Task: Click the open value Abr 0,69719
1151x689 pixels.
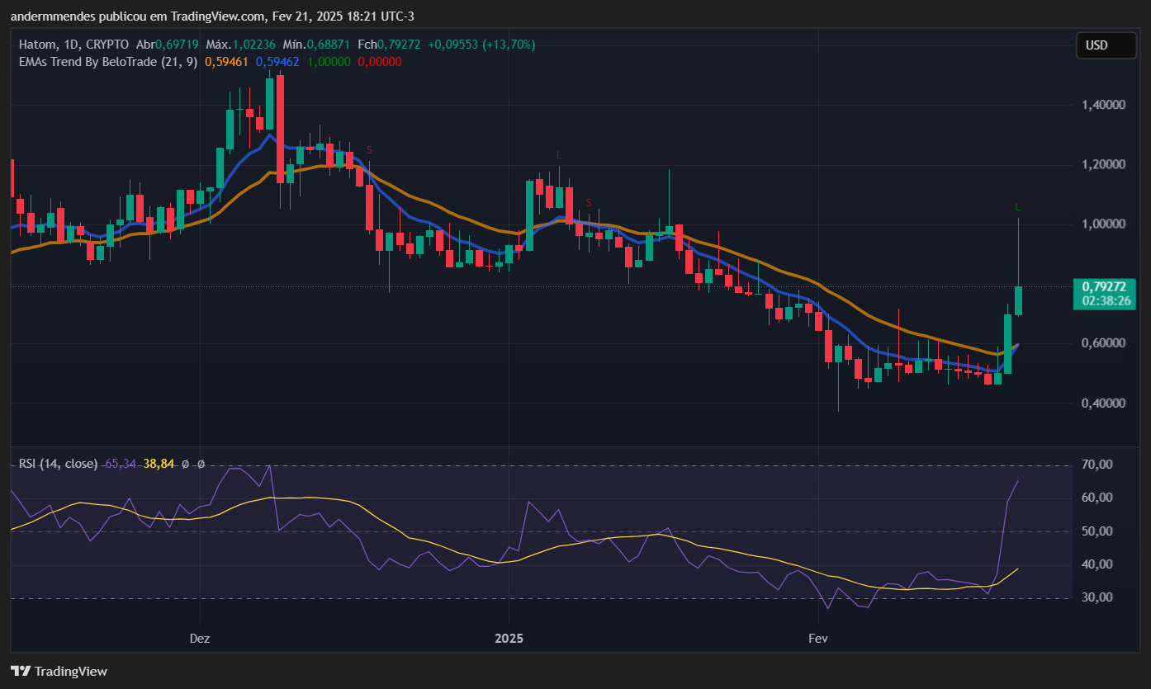Action: 168,44
